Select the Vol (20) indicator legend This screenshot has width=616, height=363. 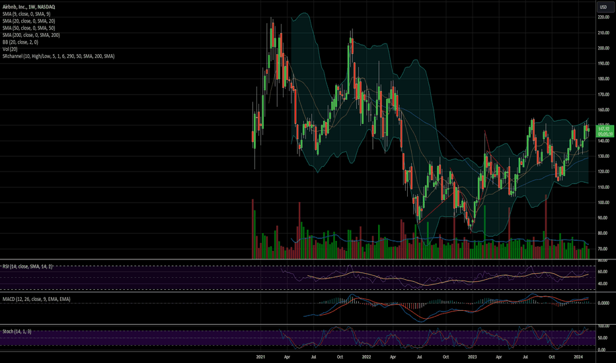tap(10, 49)
